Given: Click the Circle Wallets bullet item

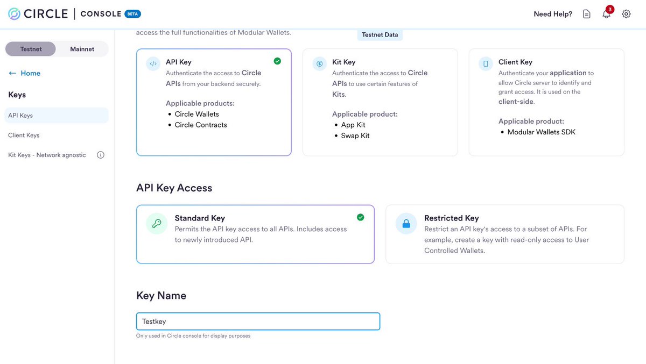Looking at the screenshot, I should (197, 114).
